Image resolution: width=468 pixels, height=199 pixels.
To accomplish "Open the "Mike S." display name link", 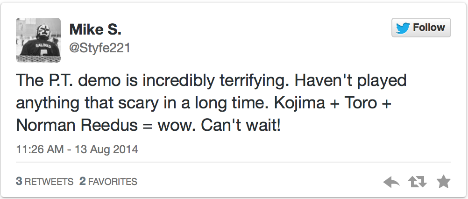I will pyautogui.click(x=95, y=30).
